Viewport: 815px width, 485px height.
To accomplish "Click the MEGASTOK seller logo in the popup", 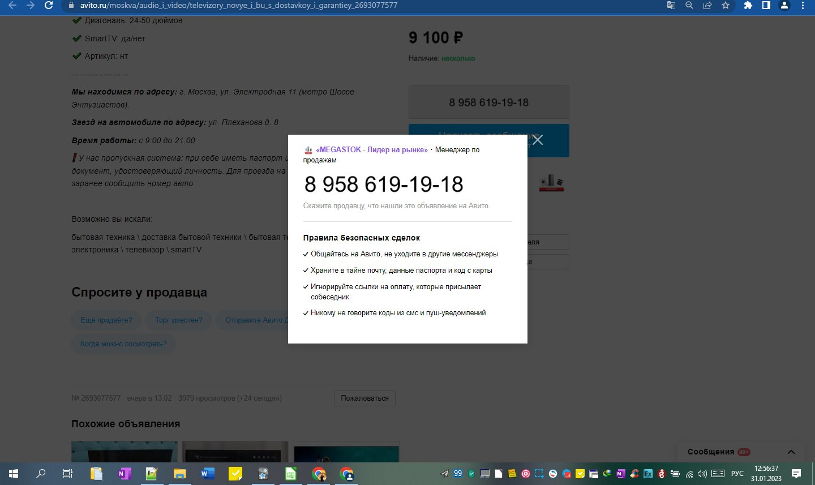I will (308, 150).
